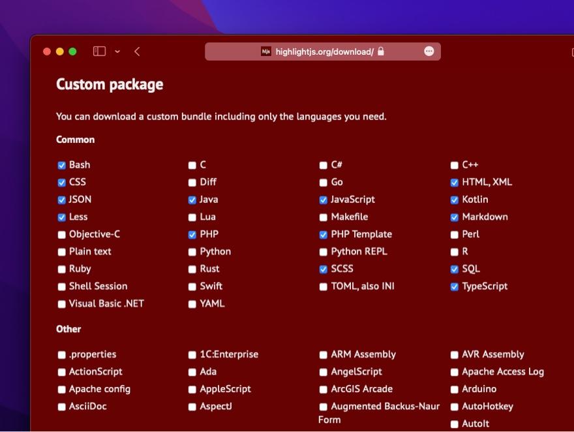Enable the ActionScript checkbox
This screenshot has width=574, height=432.
[61, 373]
